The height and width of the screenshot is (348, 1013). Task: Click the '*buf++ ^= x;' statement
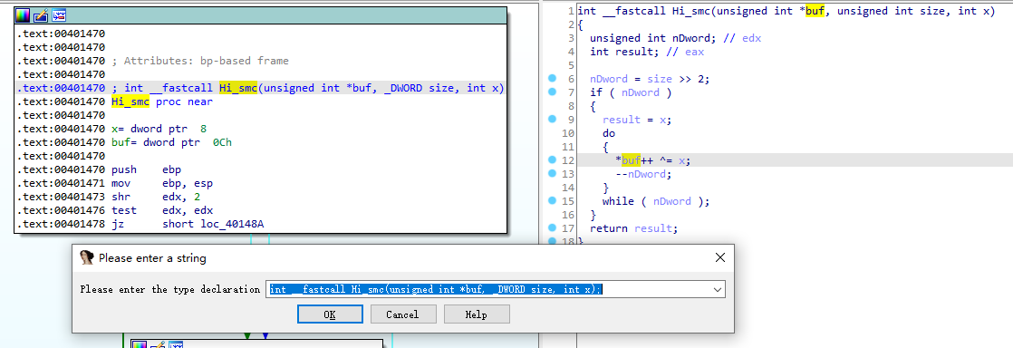tap(653, 160)
